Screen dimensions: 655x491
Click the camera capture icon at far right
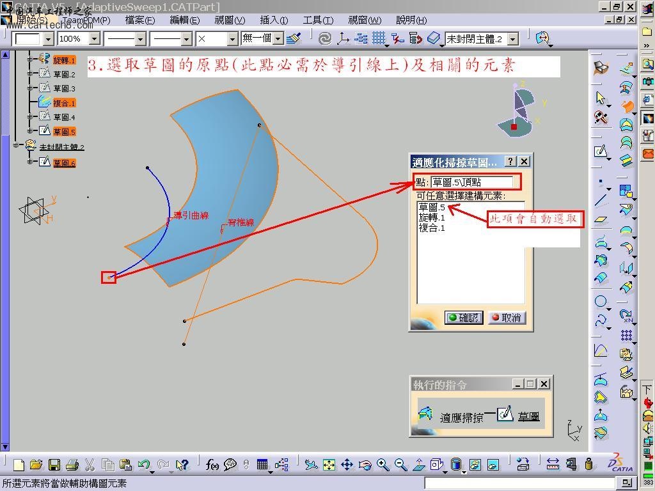648,81
